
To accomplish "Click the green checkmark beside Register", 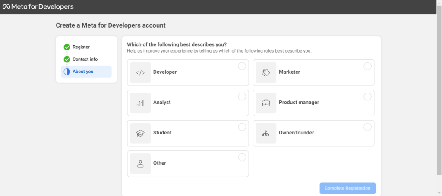I will [x=67, y=47].
